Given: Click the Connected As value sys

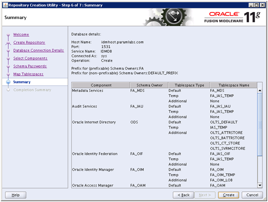Looking at the screenshot, I should [x=104, y=56].
